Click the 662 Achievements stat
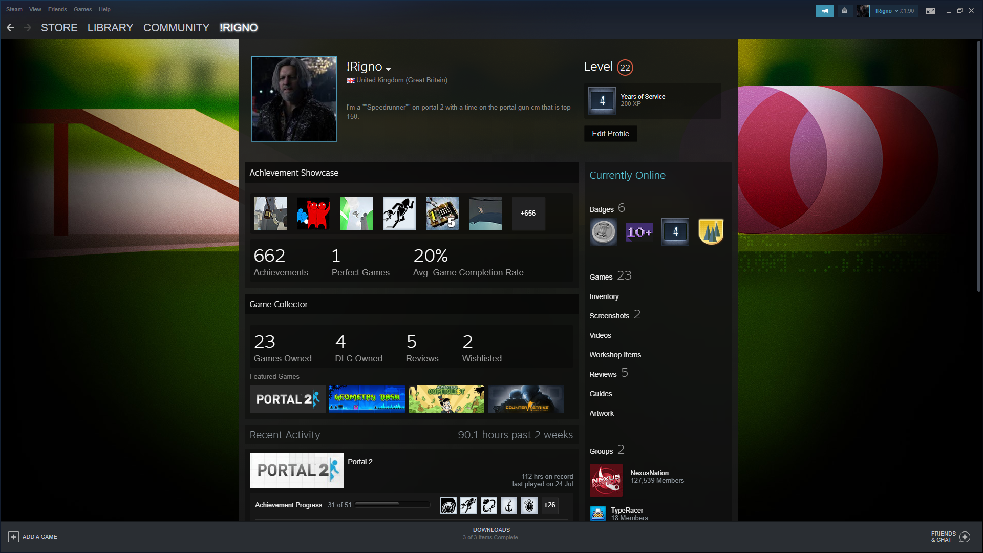This screenshot has height=553, width=983. (281, 262)
